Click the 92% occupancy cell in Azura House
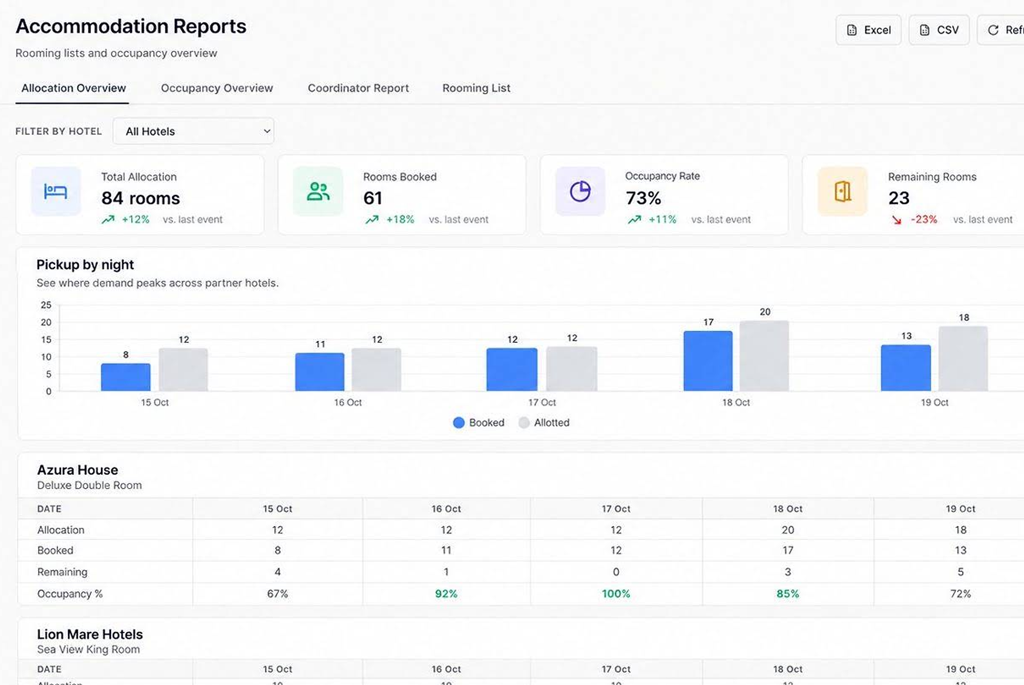1024x685 pixels. [446, 594]
